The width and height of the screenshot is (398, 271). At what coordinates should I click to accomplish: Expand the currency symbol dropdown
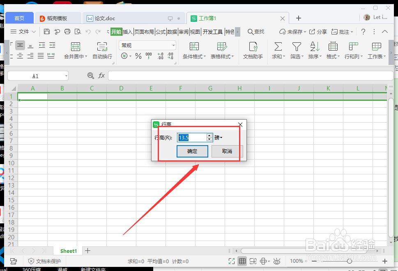(x=131, y=56)
